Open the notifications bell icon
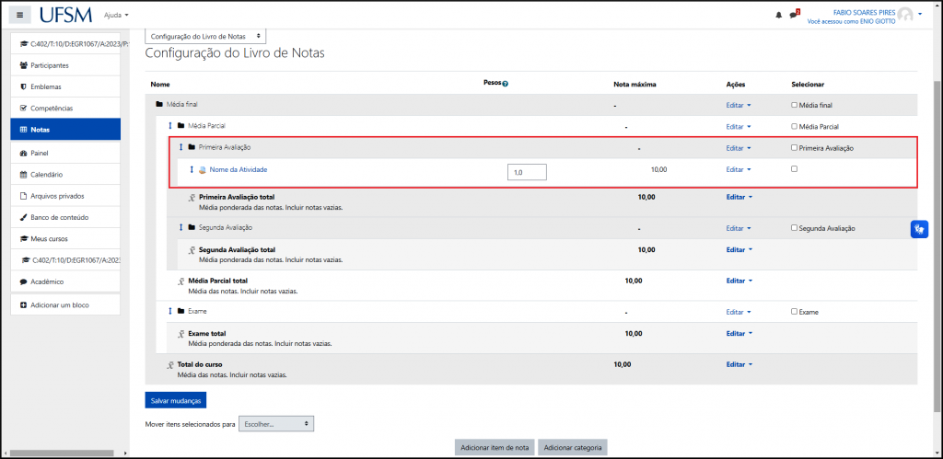 (x=778, y=16)
